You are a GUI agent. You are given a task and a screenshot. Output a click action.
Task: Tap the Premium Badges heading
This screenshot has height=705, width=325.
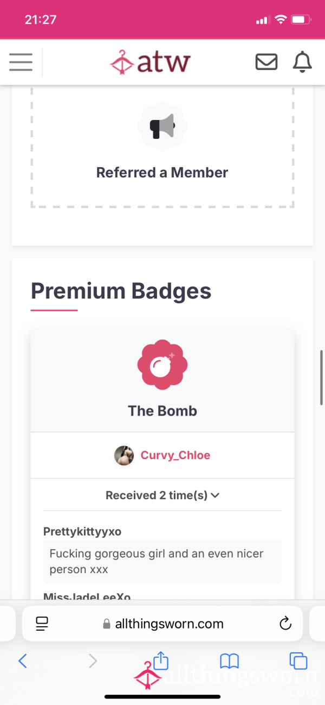pyautogui.click(x=121, y=291)
